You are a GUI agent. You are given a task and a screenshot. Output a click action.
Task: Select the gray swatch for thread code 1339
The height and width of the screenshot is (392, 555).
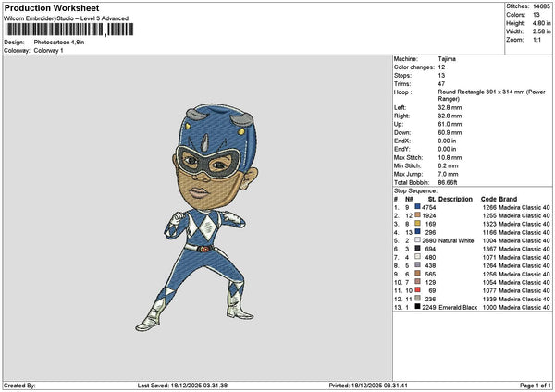coord(418,299)
